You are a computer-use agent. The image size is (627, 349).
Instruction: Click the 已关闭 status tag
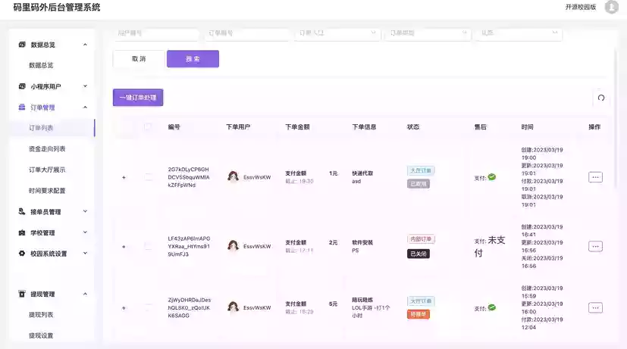[x=419, y=254]
